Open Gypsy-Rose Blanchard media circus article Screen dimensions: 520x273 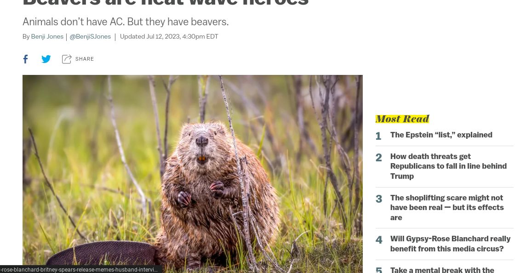click(450, 244)
